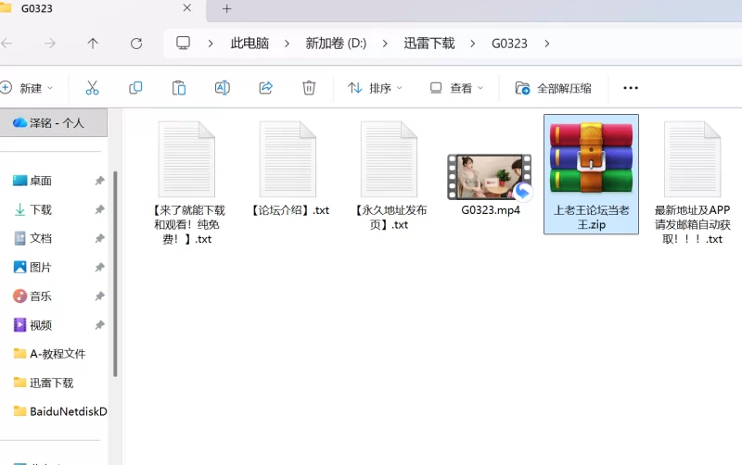Expand chevron after G0323 in breadcrumb

click(547, 44)
